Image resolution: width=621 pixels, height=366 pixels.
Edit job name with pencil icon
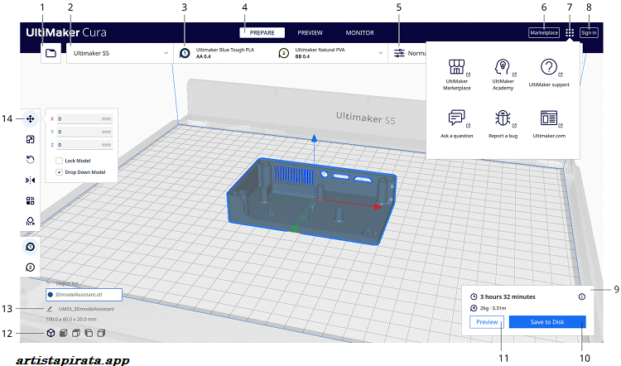(x=50, y=309)
